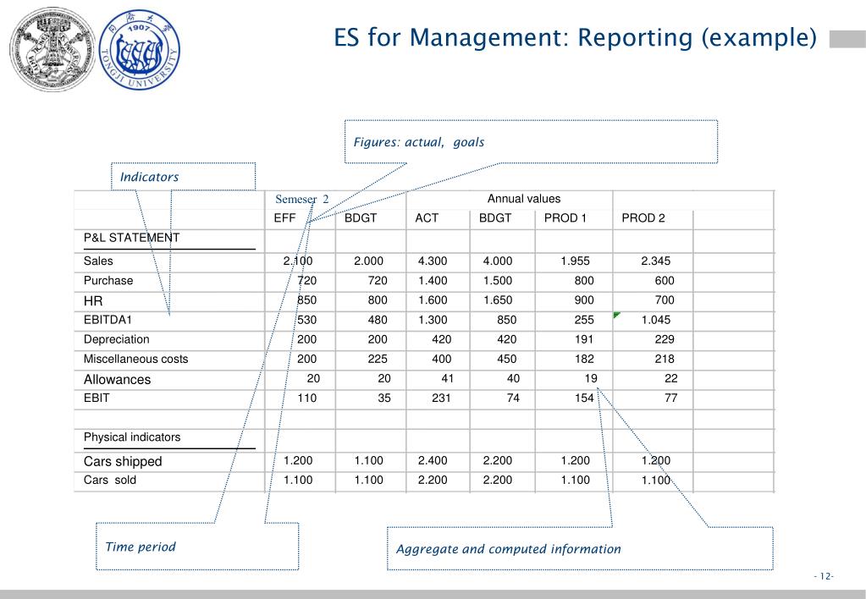
Task: Click the Depreciation PROD 2 value 229
Action: point(665,339)
